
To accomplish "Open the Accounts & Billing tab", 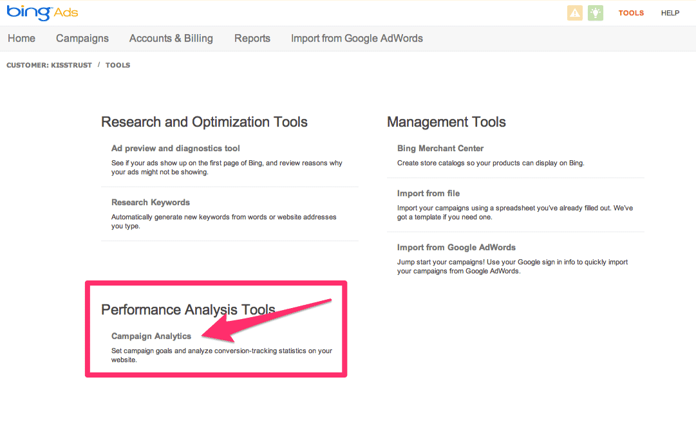I will pos(171,38).
